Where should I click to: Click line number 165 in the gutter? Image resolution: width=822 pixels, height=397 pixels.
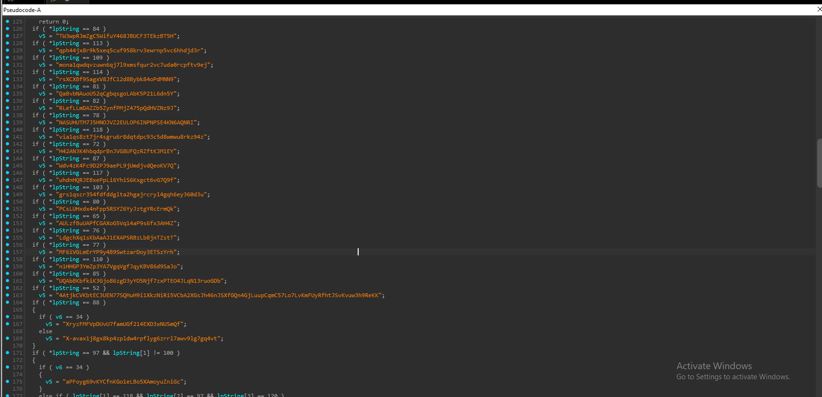click(x=17, y=310)
